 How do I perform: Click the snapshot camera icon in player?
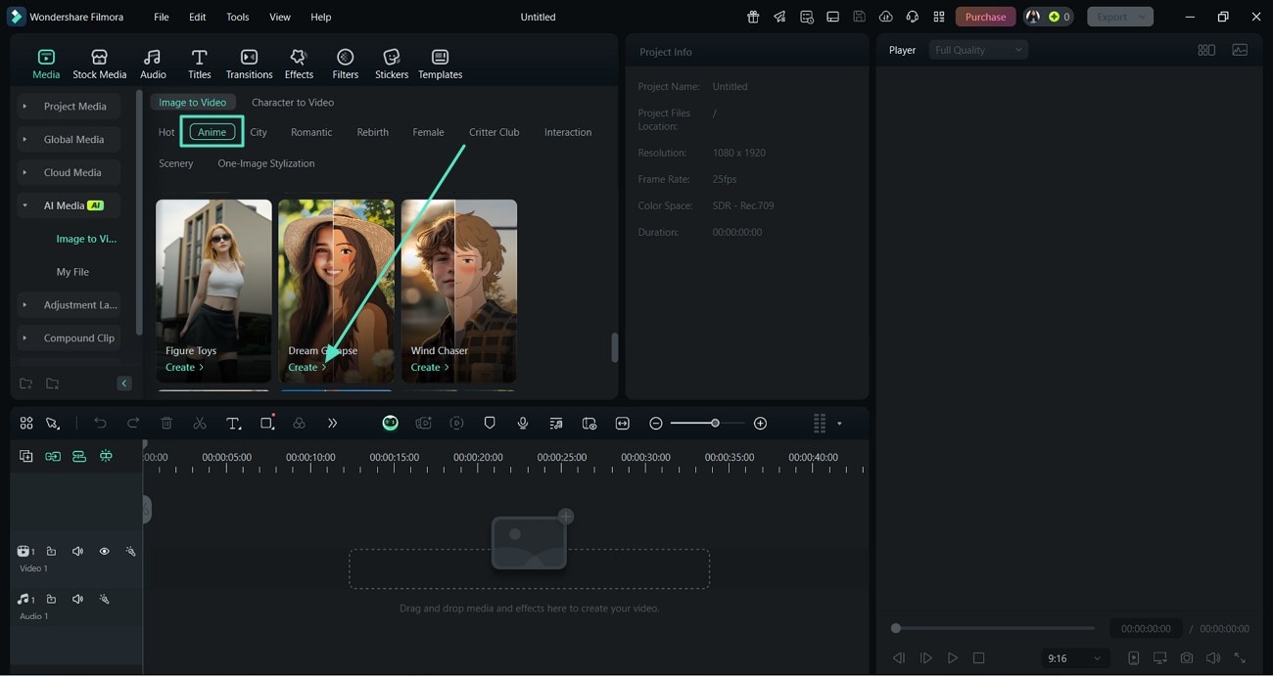pyautogui.click(x=1187, y=658)
